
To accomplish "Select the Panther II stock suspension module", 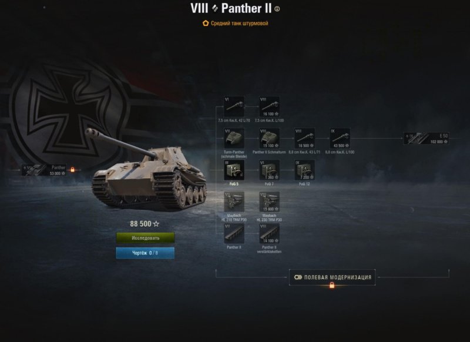I will point(234,233).
